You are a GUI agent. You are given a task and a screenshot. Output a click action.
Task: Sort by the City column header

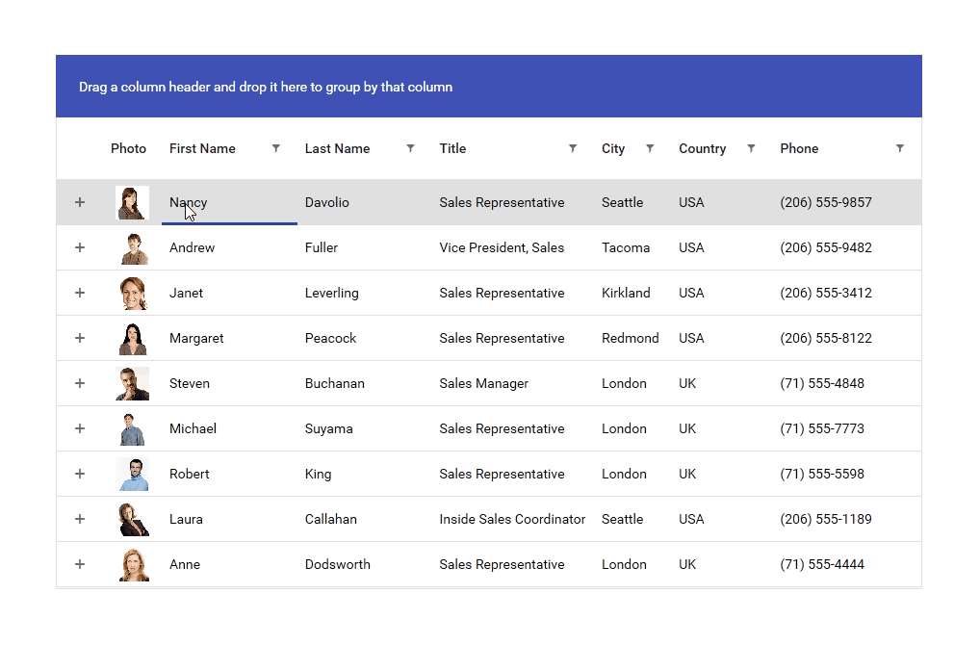pos(613,147)
